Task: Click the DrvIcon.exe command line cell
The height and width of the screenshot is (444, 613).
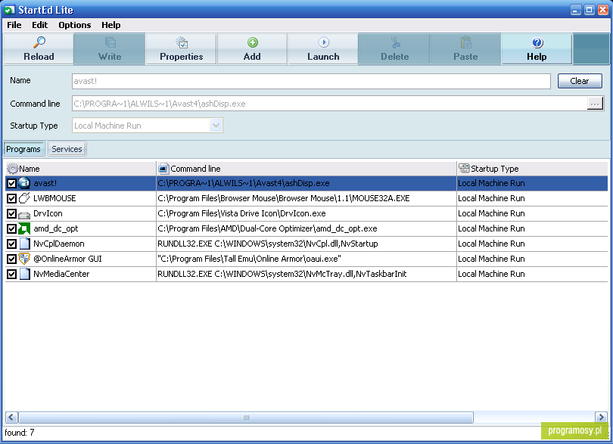Action: [x=306, y=213]
